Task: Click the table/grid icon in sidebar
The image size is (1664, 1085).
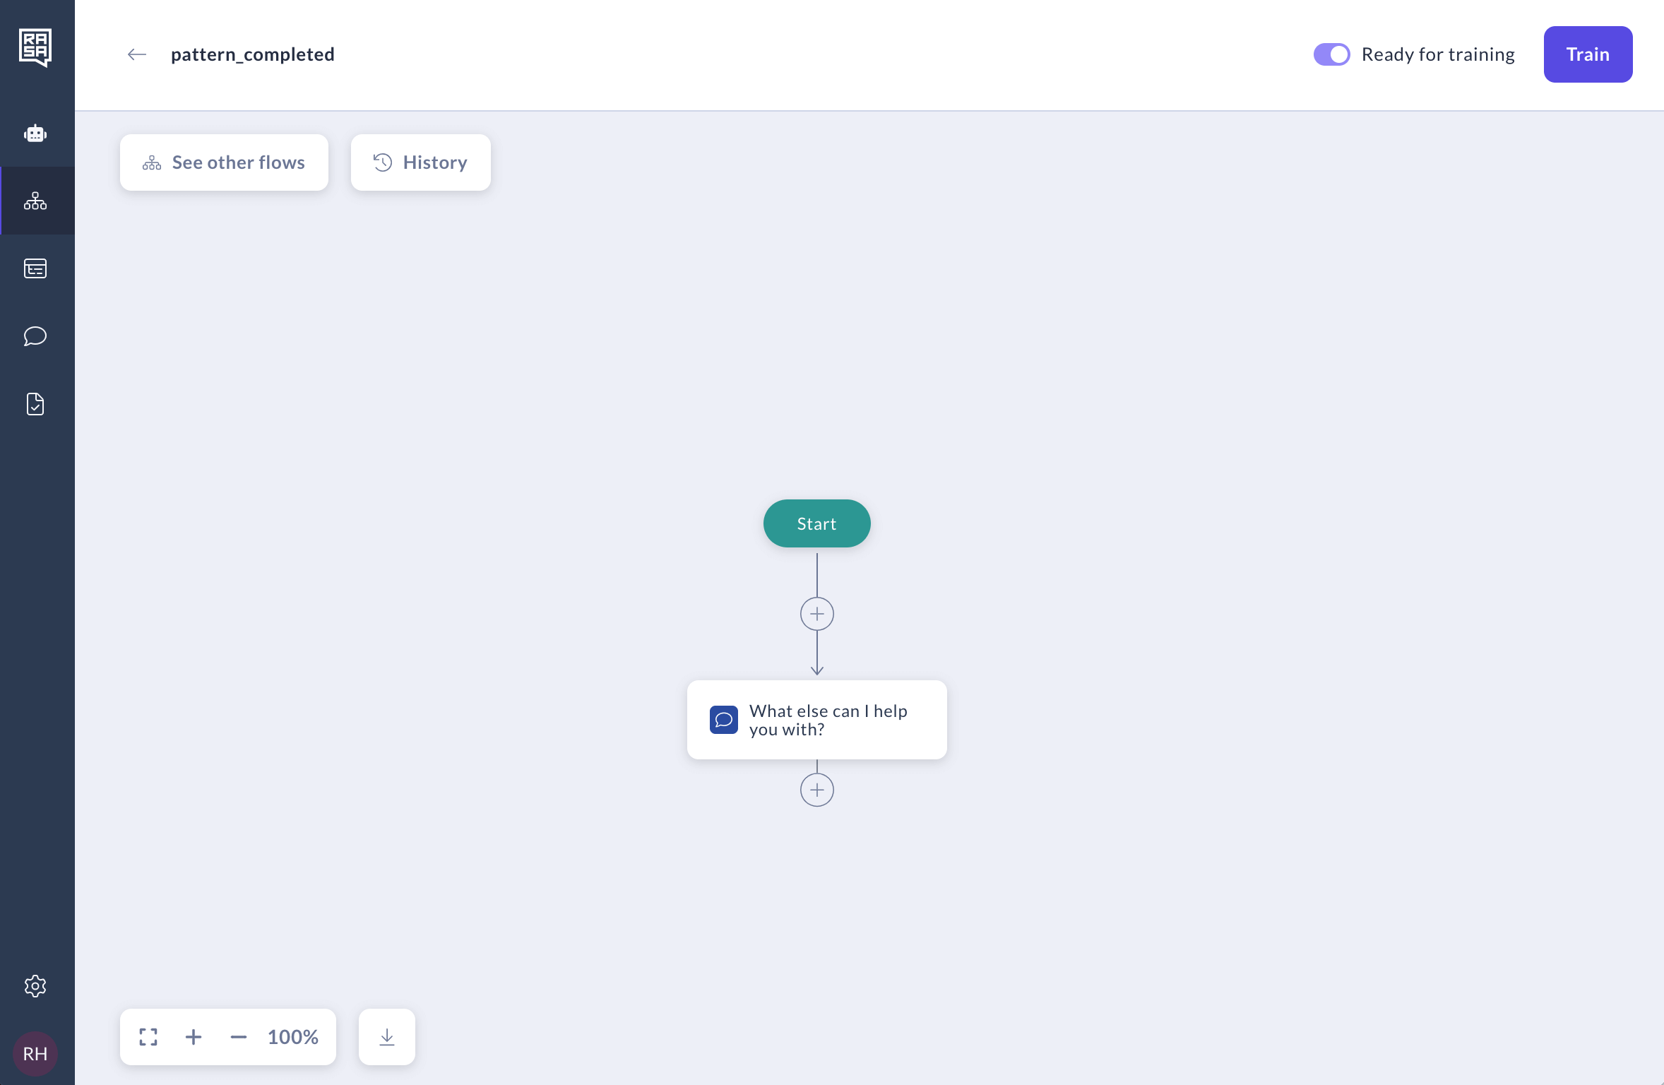Action: coord(35,267)
